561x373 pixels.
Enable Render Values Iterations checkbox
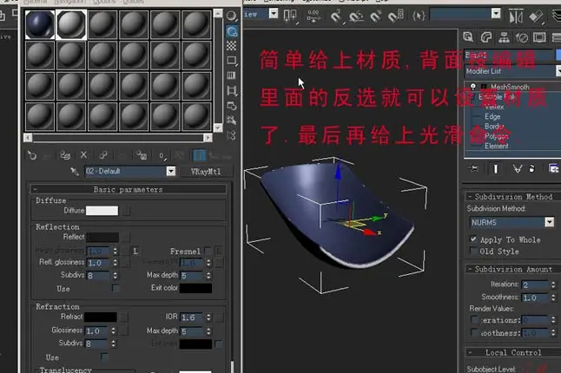(x=474, y=319)
